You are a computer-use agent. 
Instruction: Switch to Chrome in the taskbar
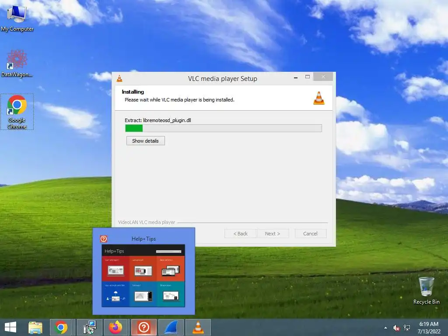[x=61, y=327]
